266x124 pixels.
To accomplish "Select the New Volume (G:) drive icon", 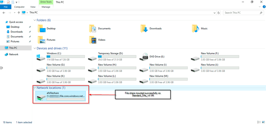I will (41, 70).
